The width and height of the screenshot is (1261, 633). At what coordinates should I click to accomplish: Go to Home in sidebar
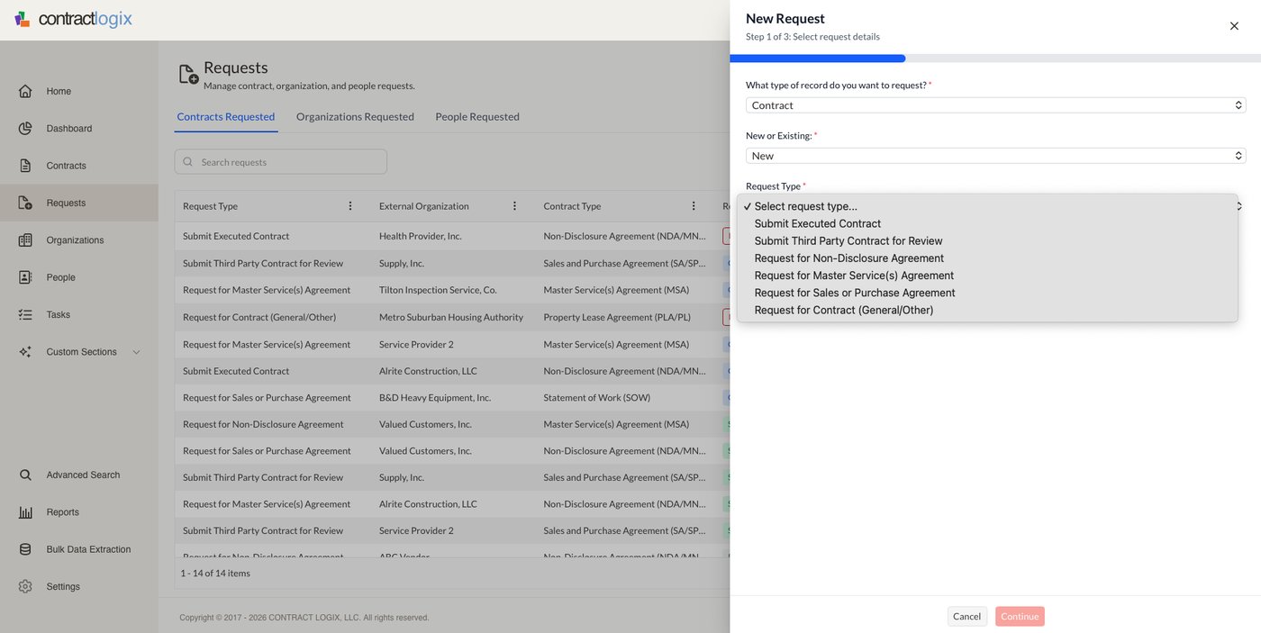[x=59, y=91]
